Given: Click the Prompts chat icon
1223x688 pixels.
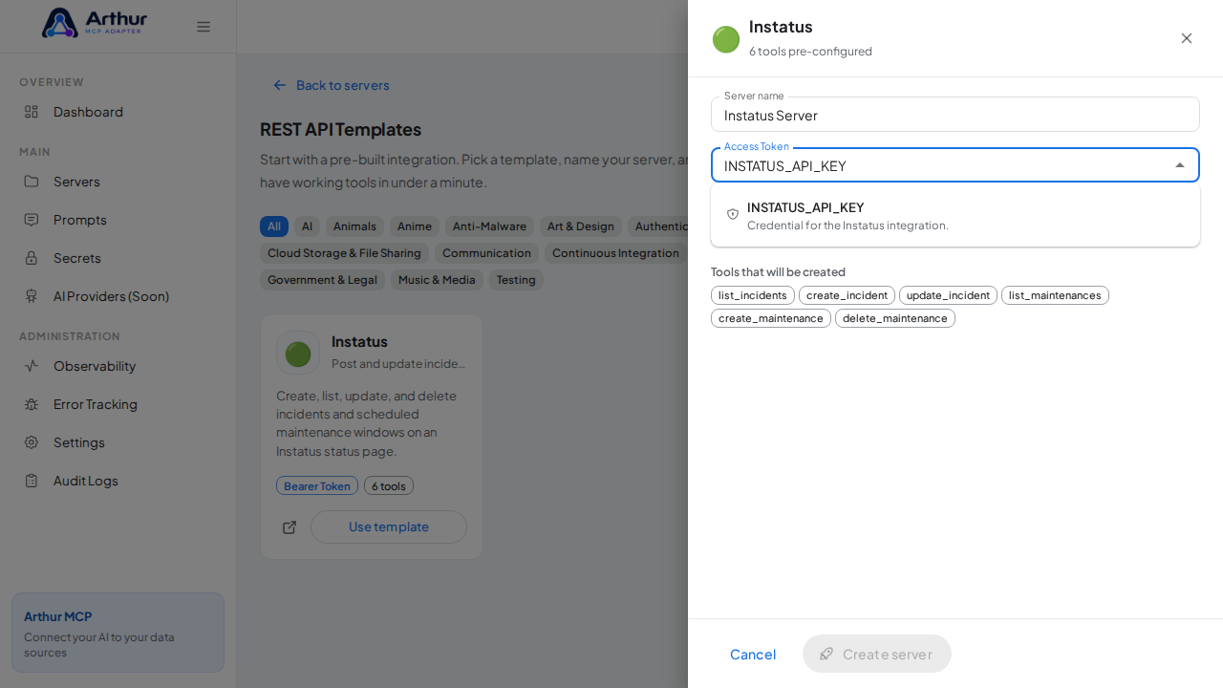Looking at the screenshot, I should (x=32, y=220).
